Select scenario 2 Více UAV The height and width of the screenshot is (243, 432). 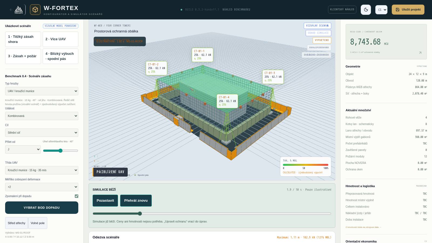point(60,39)
